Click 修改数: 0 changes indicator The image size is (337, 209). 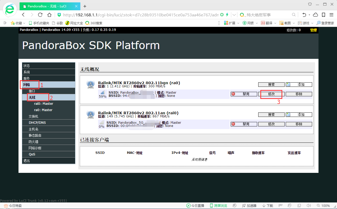[x=294, y=30]
